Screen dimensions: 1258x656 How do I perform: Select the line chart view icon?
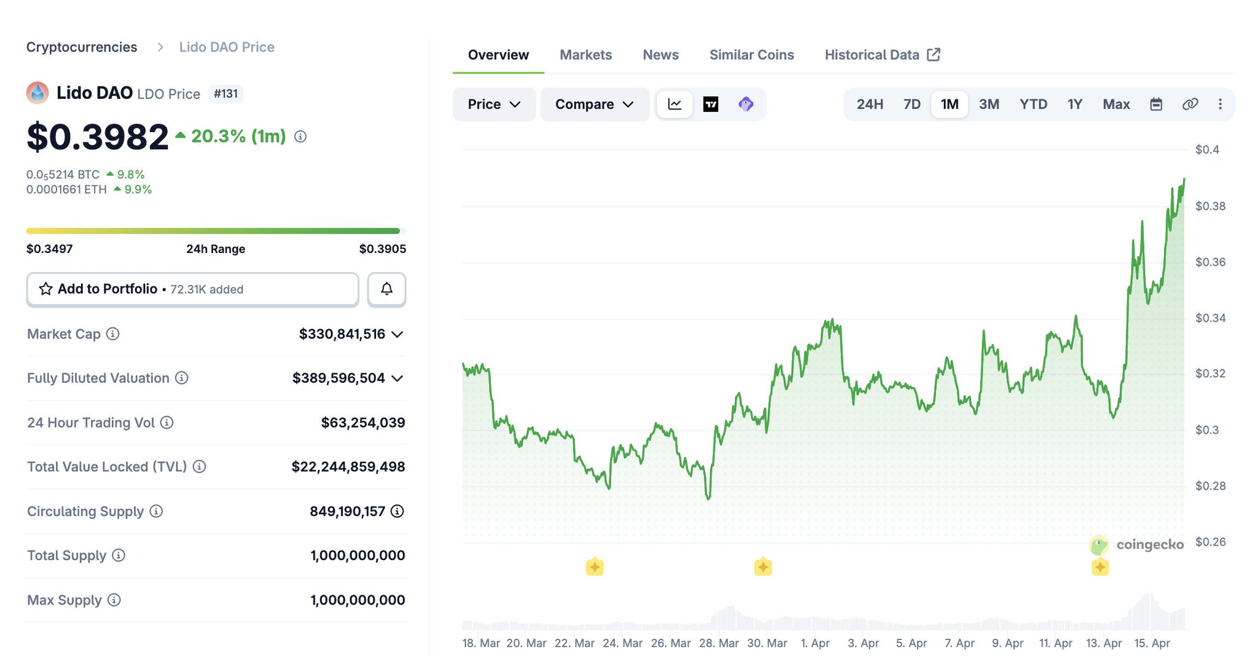[x=674, y=104]
